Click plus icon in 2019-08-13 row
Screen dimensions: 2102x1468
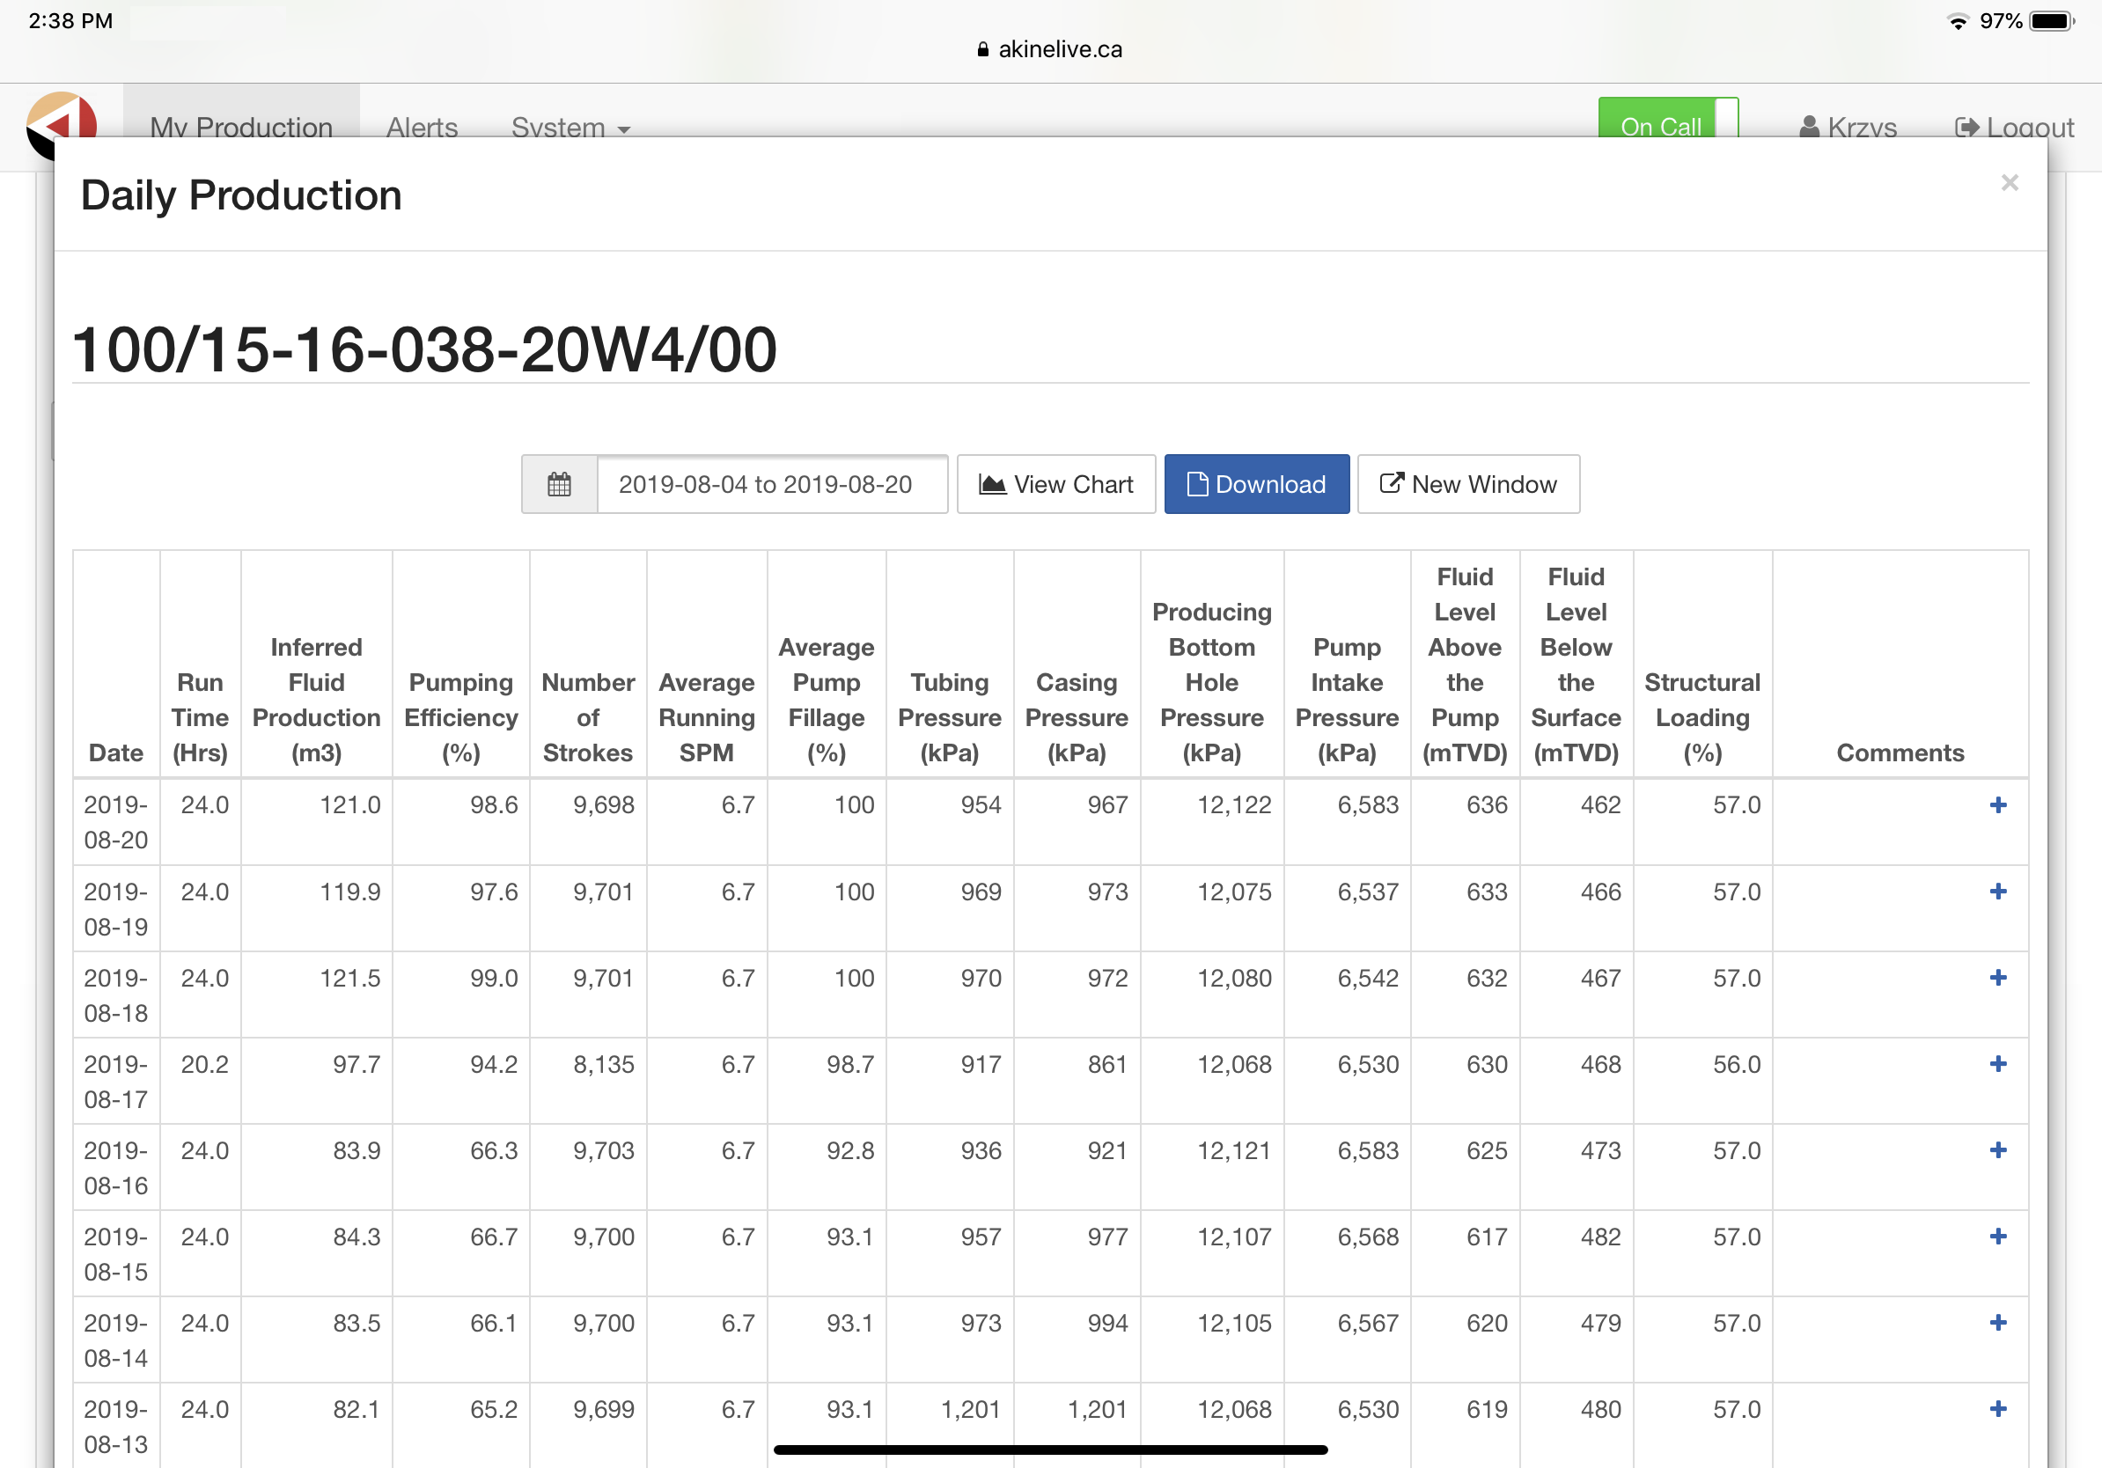(1997, 1408)
